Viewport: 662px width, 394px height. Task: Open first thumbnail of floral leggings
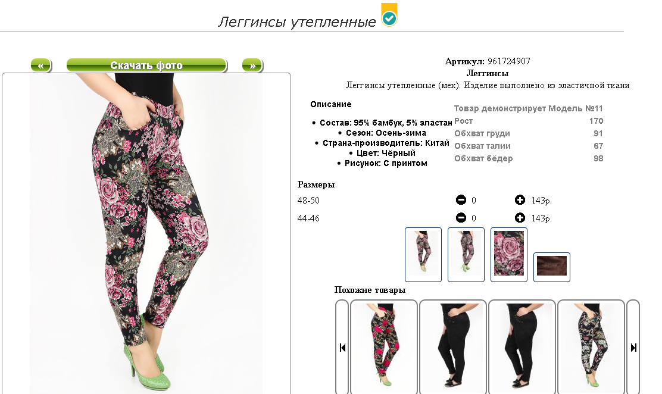[x=423, y=255]
